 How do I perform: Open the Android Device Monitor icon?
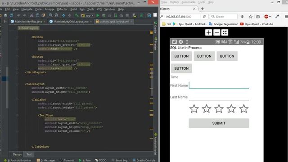pos(149,15)
